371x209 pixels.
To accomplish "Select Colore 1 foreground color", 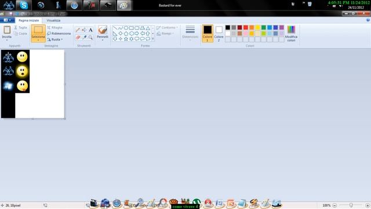I will coord(208,34).
